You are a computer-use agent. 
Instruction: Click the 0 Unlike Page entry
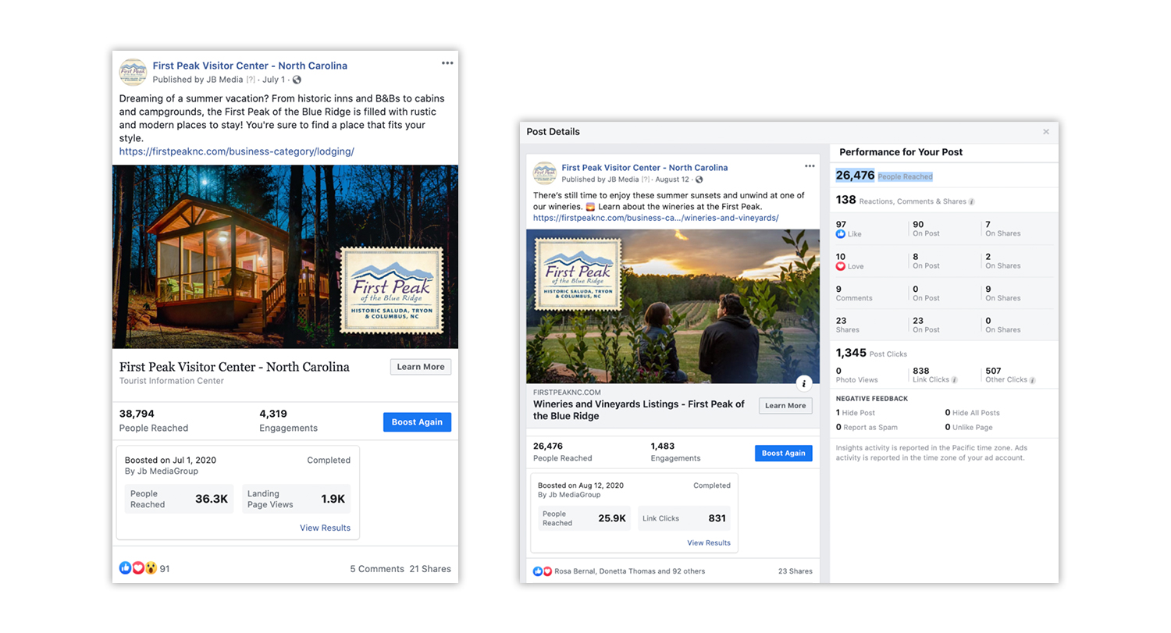[968, 428]
